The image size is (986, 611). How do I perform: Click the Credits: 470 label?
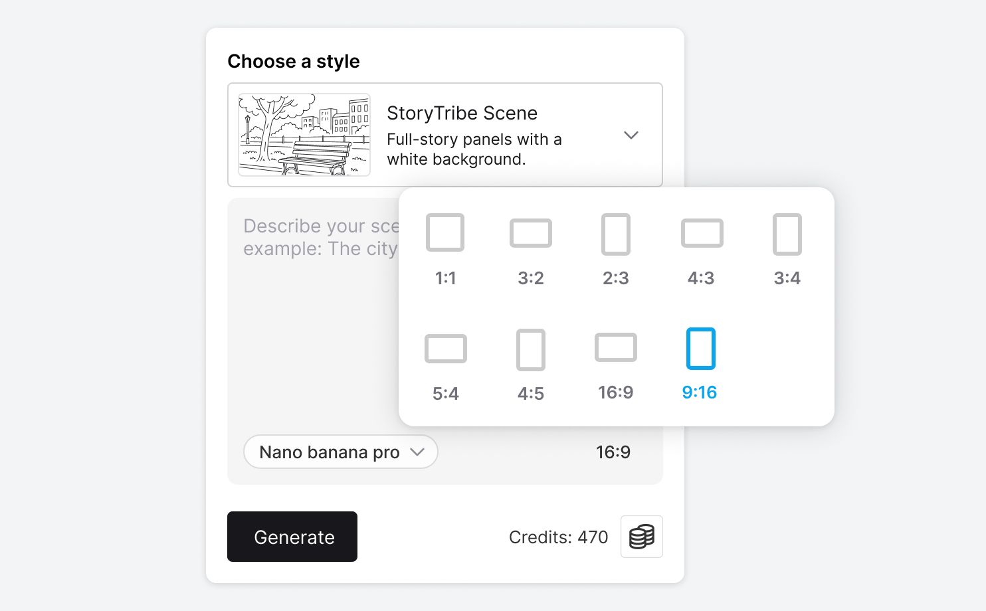(x=558, y=537)
